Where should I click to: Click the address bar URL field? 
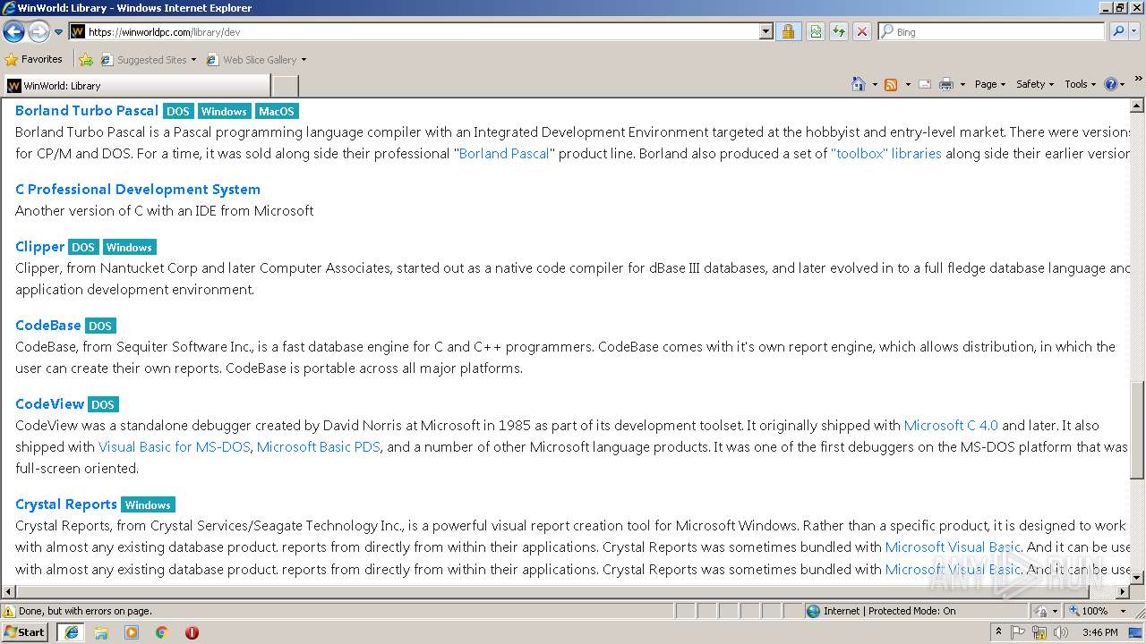421,31
